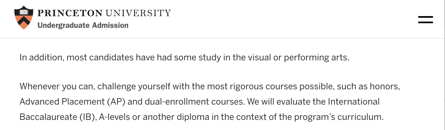445x130 pixels.
Task: Go to the Undergraduate Admission home link
Action: click(83, 25)
